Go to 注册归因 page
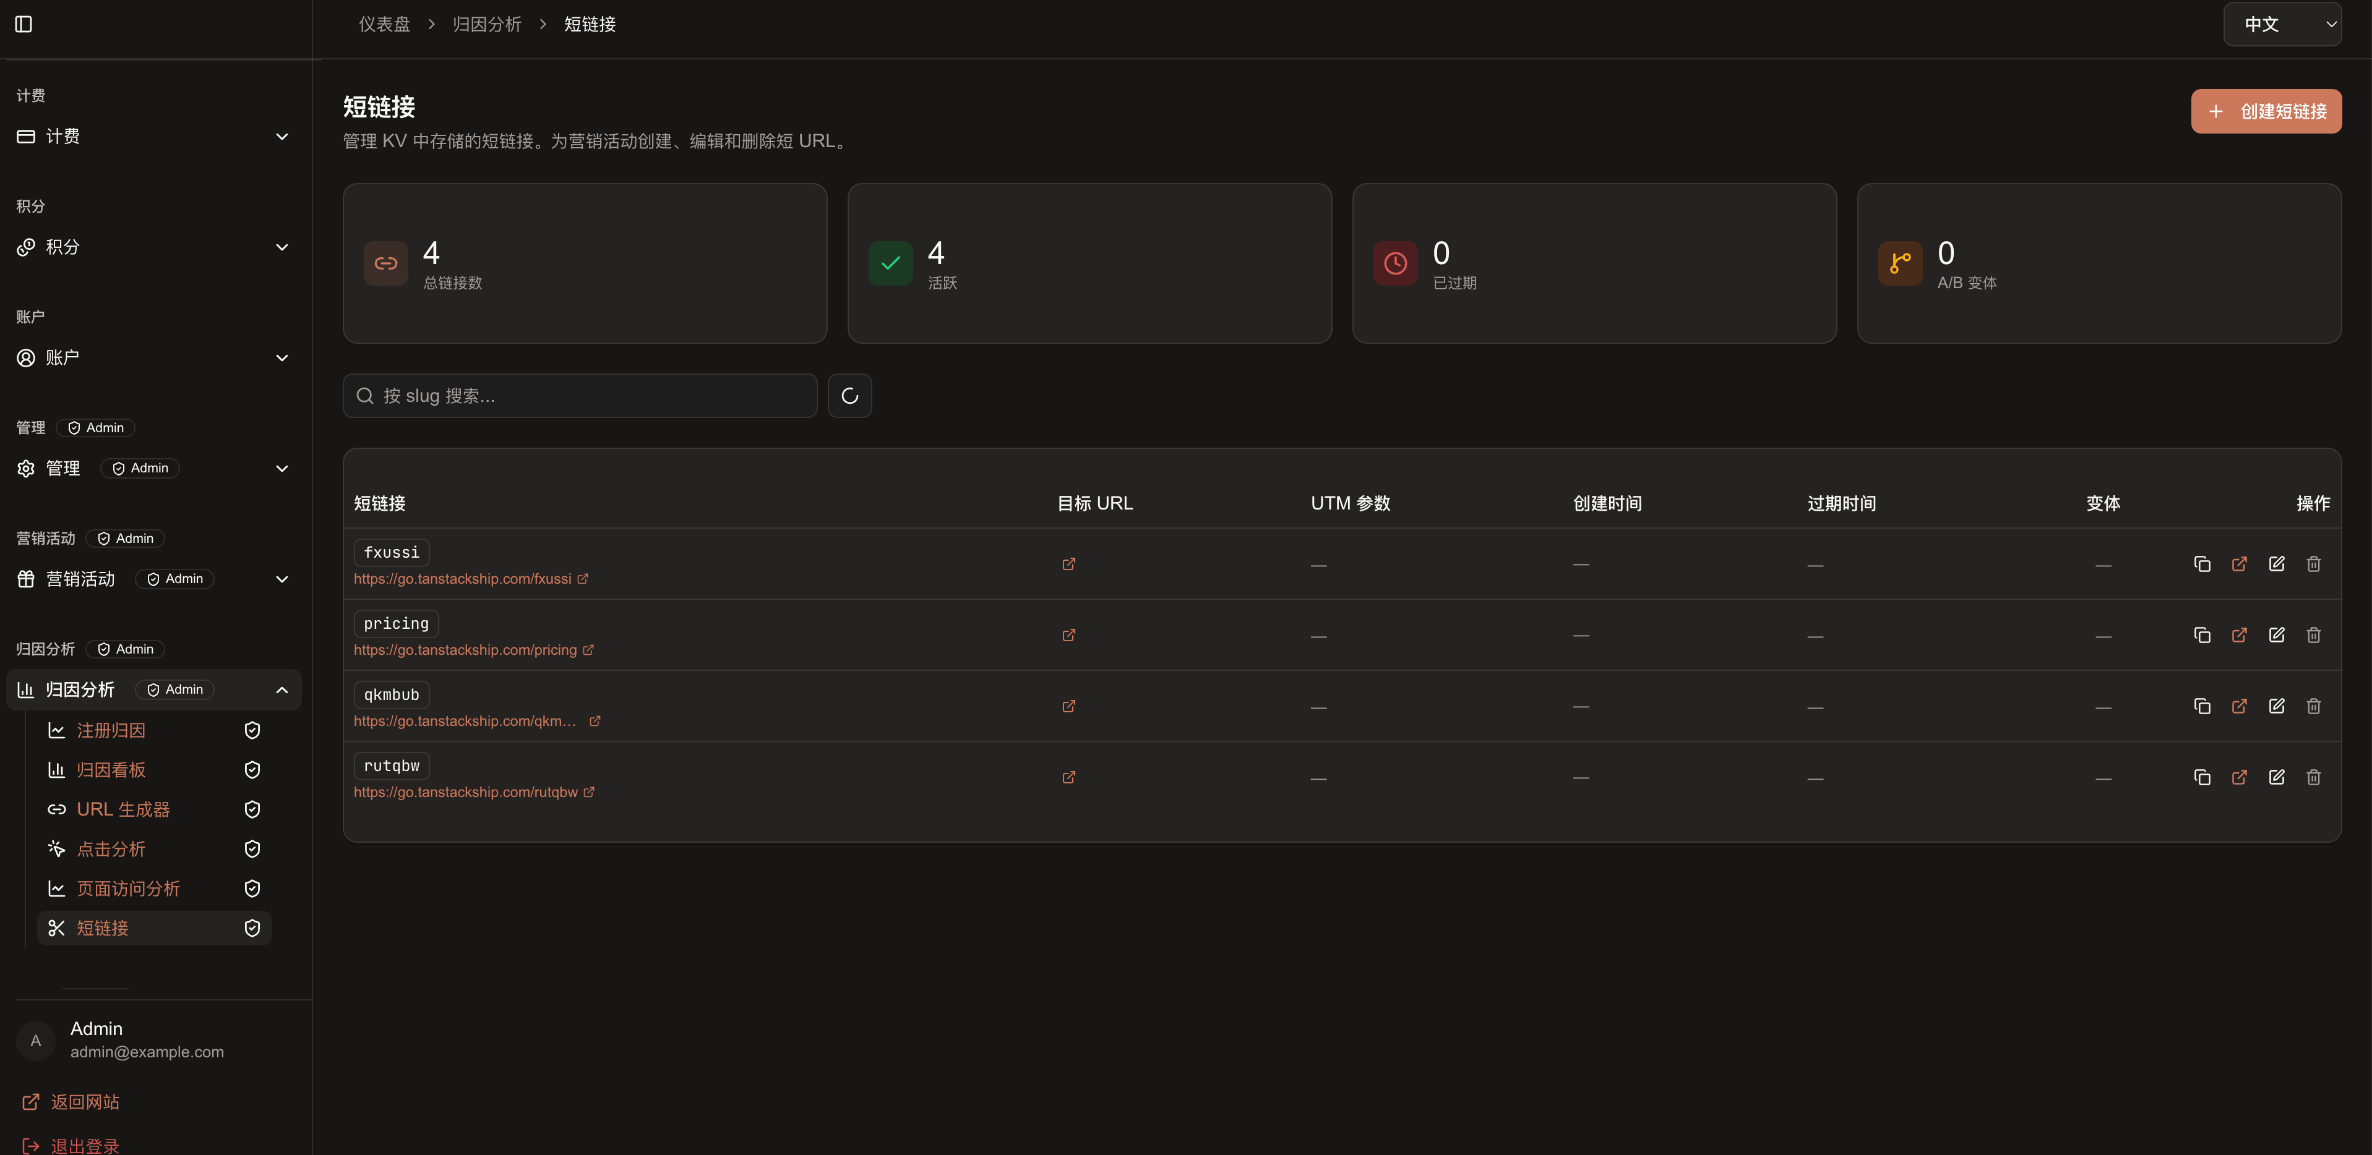The width and height of the screenshot is (2372, 1155). [x=154, y=730]
